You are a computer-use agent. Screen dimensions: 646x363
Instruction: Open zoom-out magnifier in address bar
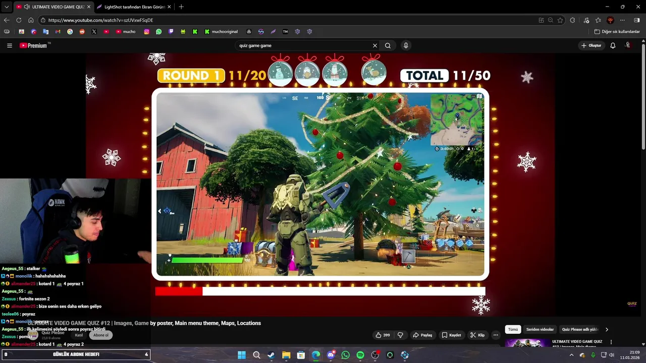coord(551,20)
